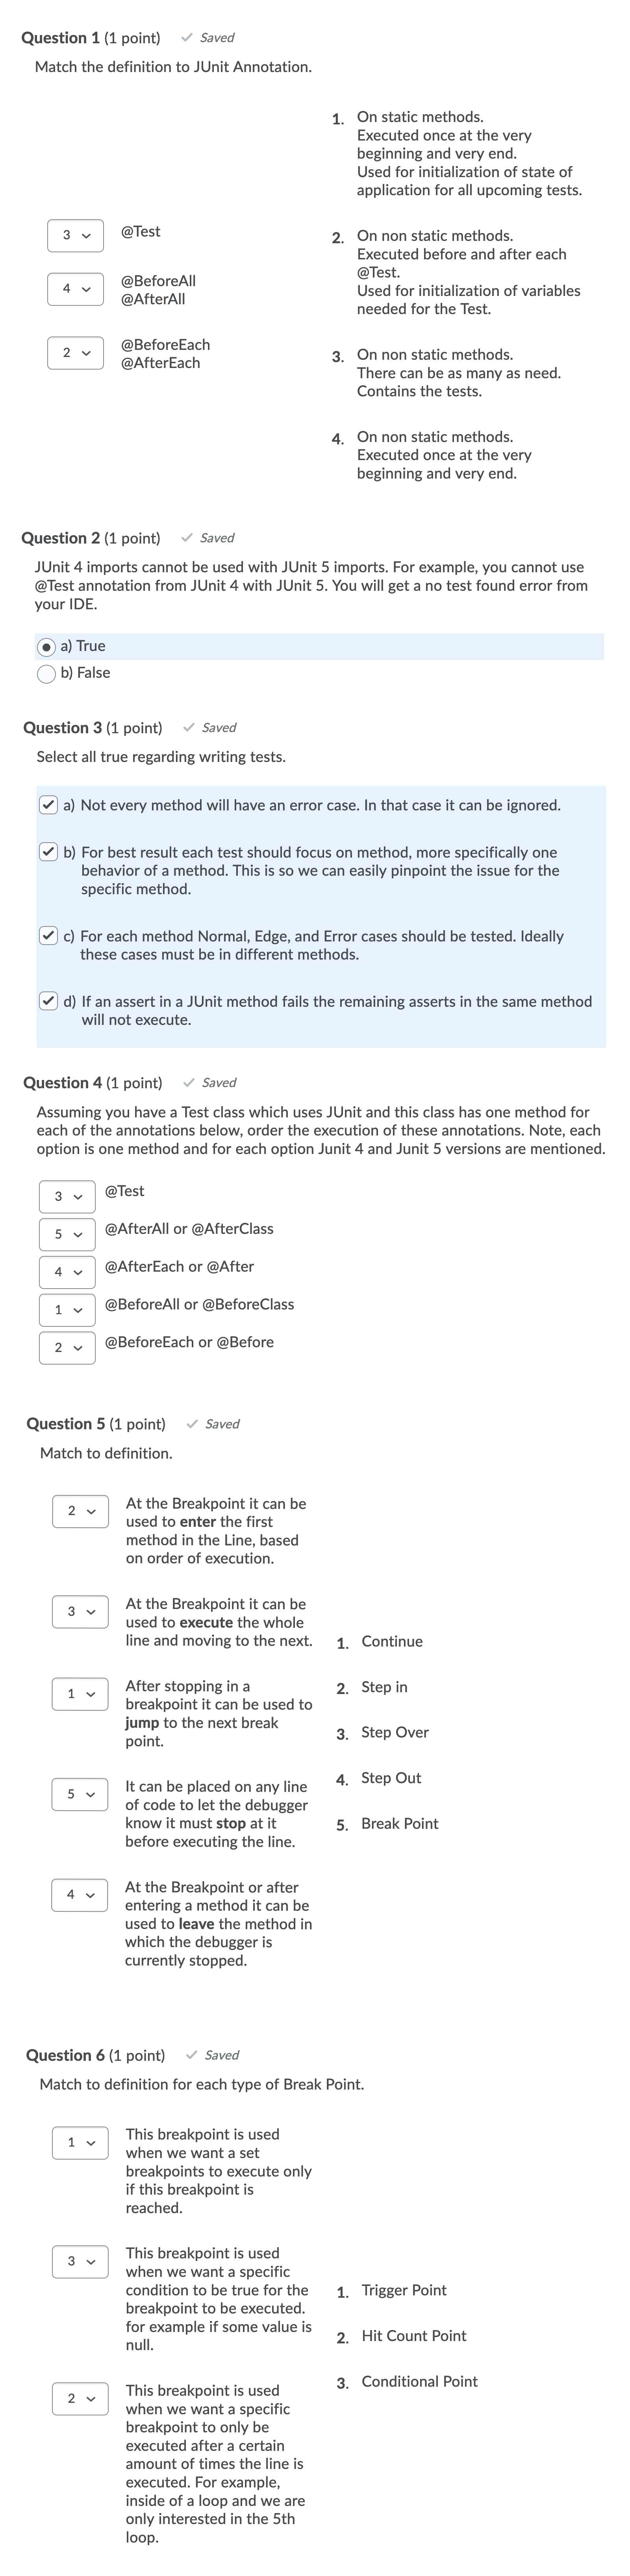Expand order dropdown for @AfterEach or @After
The height and width of the screenshot is (2576, 630).
tap(67, 1272)
